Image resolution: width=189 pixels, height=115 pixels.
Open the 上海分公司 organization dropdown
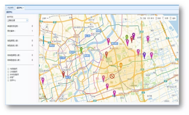click(x=18, y=20)
